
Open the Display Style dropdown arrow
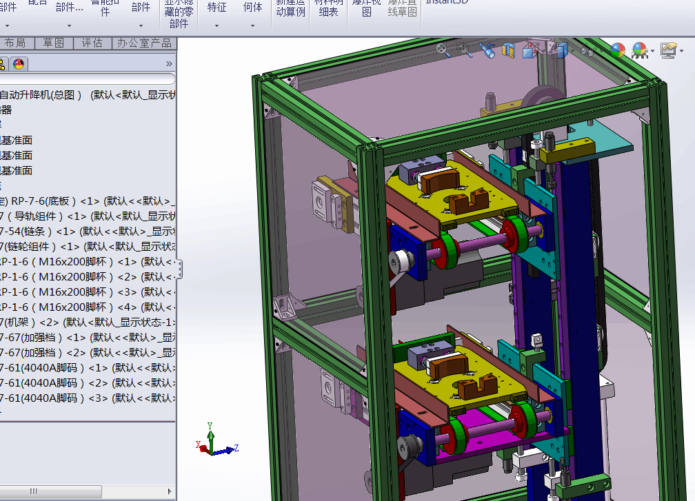[572, 52]
